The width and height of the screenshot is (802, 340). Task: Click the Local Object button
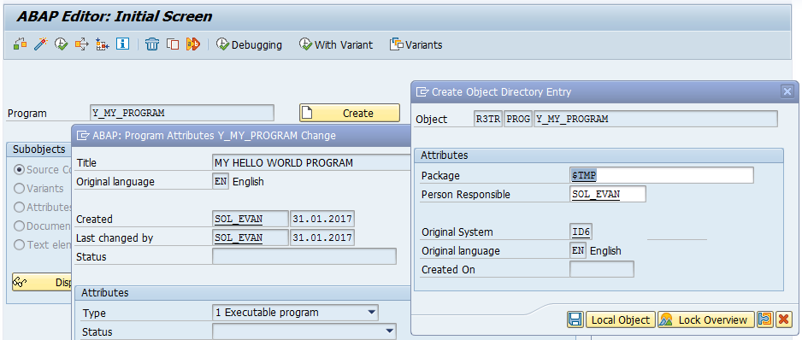coord(621,320)
